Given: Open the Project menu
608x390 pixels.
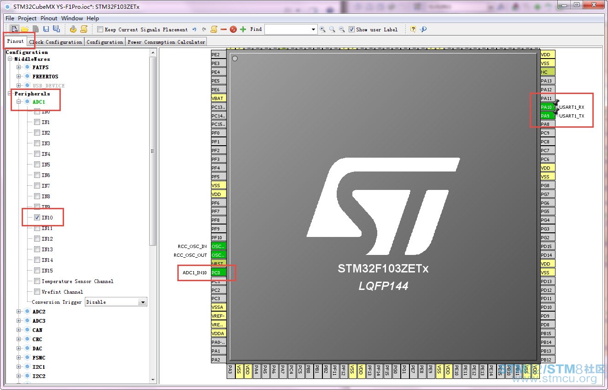Looking at the screenshot, I should tap(27, 18).
